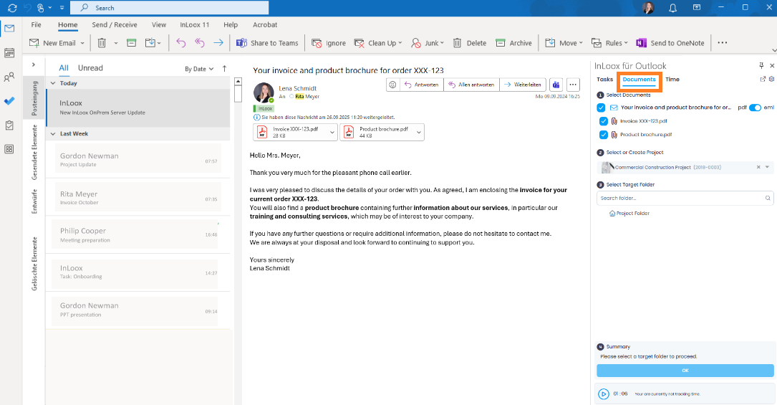Image resolution: width=777 pixels, height=405 pixels.
Task: Open Product brochure.pdf attachment dropdown
Action: pyautogui.click(x=419, y=133)
